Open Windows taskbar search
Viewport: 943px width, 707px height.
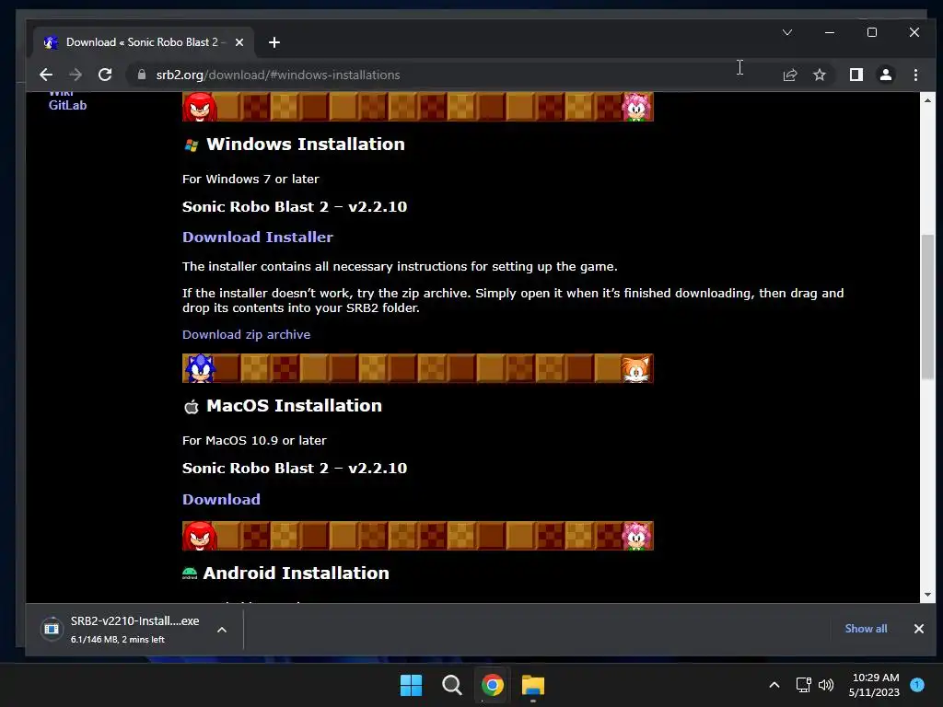451,685
